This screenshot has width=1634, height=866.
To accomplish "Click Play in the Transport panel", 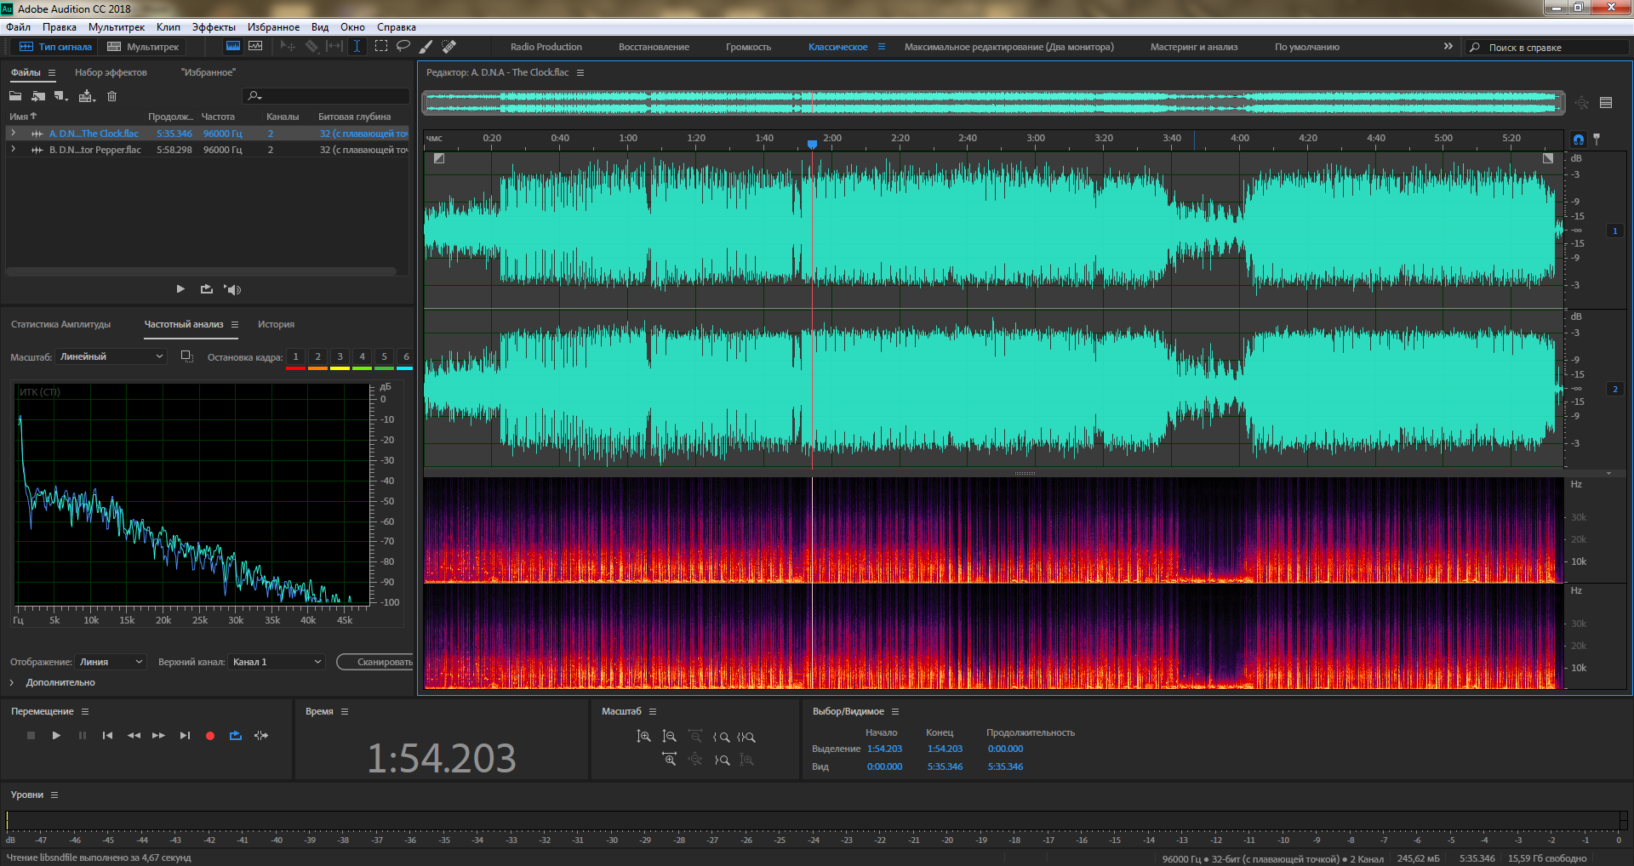I will coord(56,736).
